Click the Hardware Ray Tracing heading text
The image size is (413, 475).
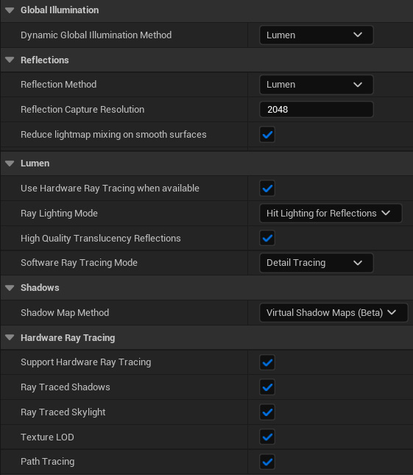(68, 338)
